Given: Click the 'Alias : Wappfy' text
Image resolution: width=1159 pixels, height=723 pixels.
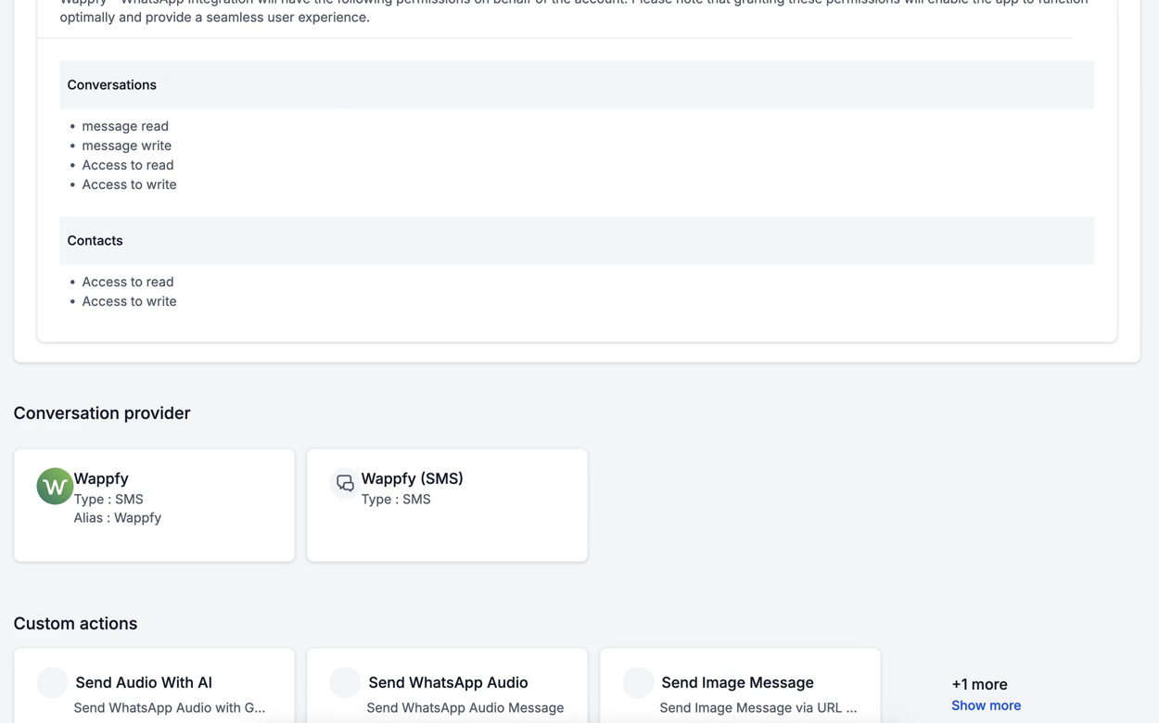Looking at the screenshot, I should click(118, 518).
